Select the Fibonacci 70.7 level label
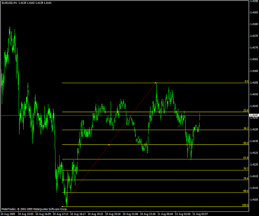Viewport: 259px width, 216px height. [246, 168]
